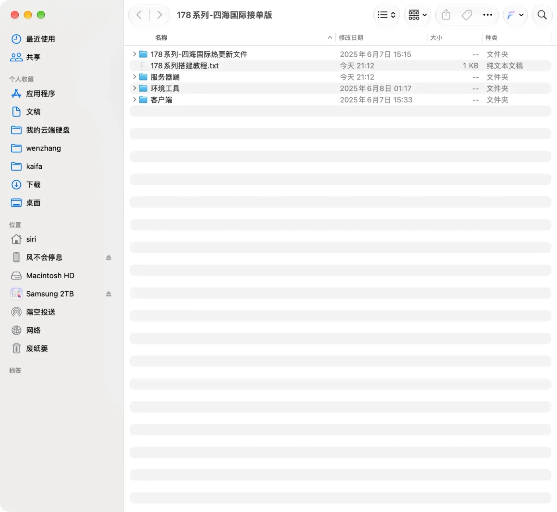Sort by 名称 column header
Viewport: 557px width, 512px height.
click(161, 37)
